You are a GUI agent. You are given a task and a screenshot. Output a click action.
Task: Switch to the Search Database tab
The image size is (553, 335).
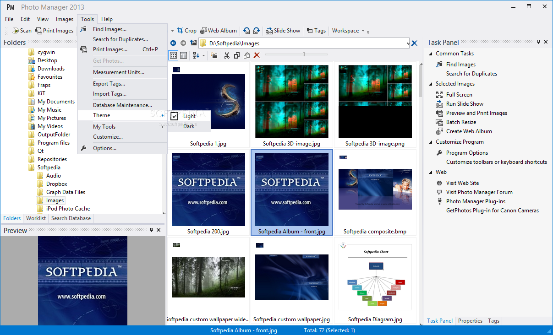click(71, 218)
